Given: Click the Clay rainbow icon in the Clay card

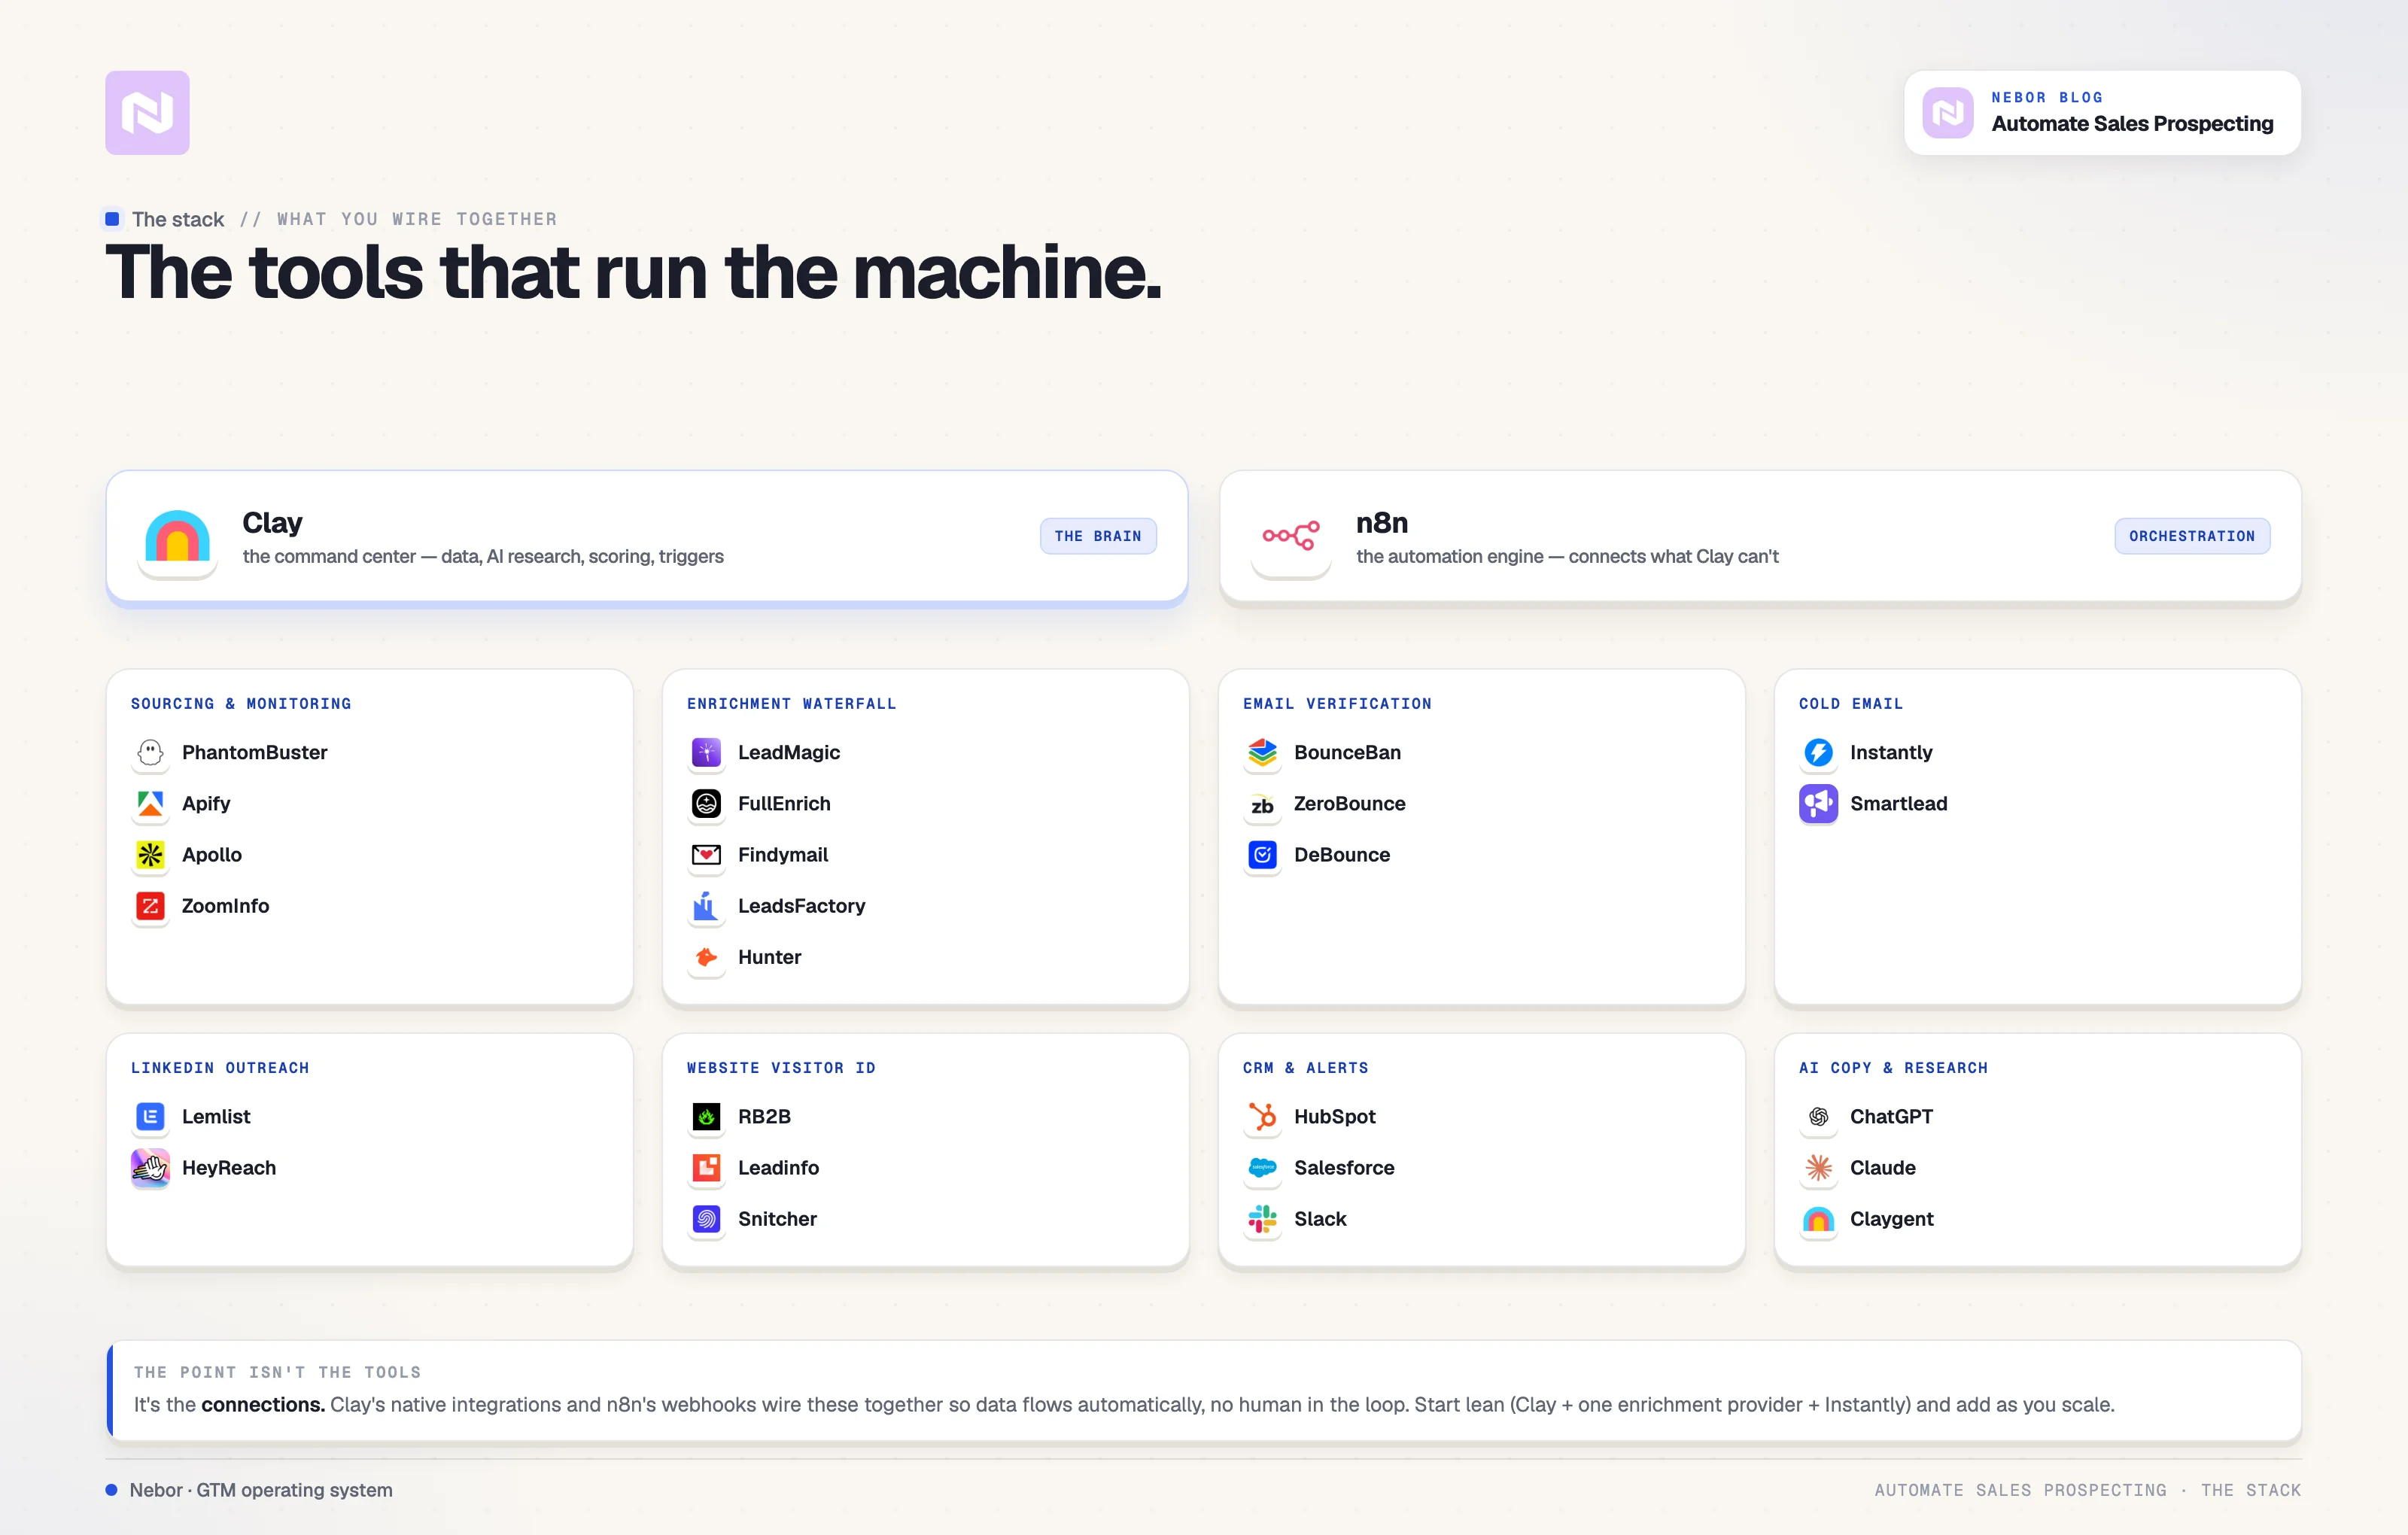Looking at the screenshot, I should pyautogui.click(x=177, y=536).
